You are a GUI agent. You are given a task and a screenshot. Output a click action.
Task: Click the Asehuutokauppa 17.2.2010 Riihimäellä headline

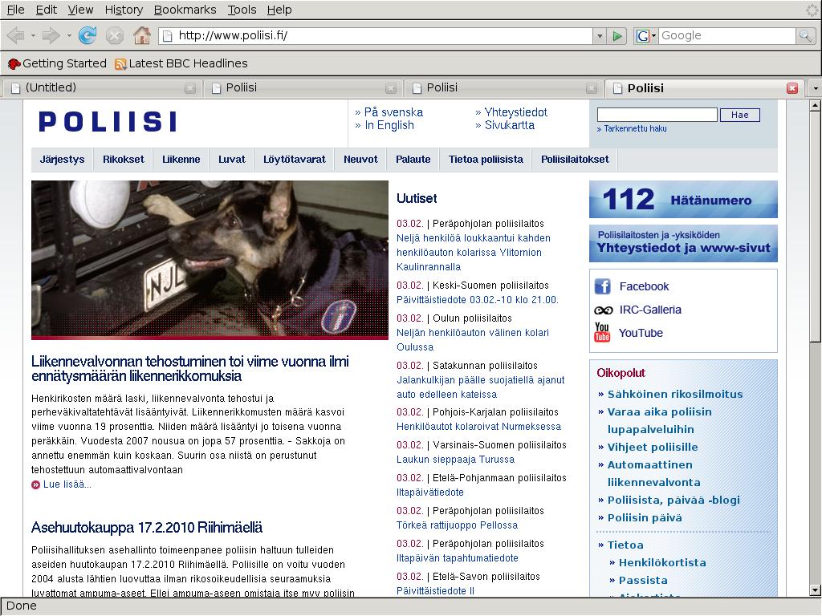[147, 528]
